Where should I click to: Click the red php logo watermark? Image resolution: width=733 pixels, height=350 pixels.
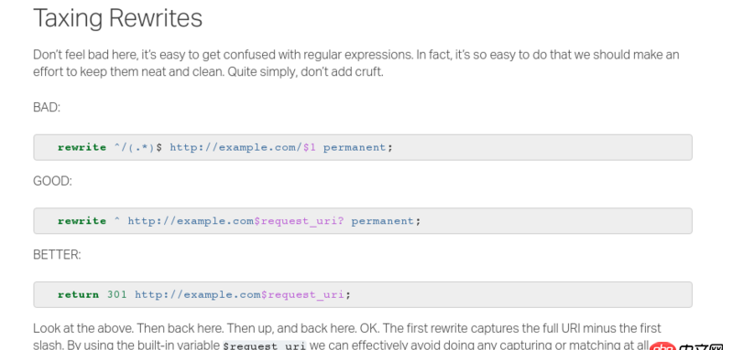pyautogui.click(x=662, y=346)
